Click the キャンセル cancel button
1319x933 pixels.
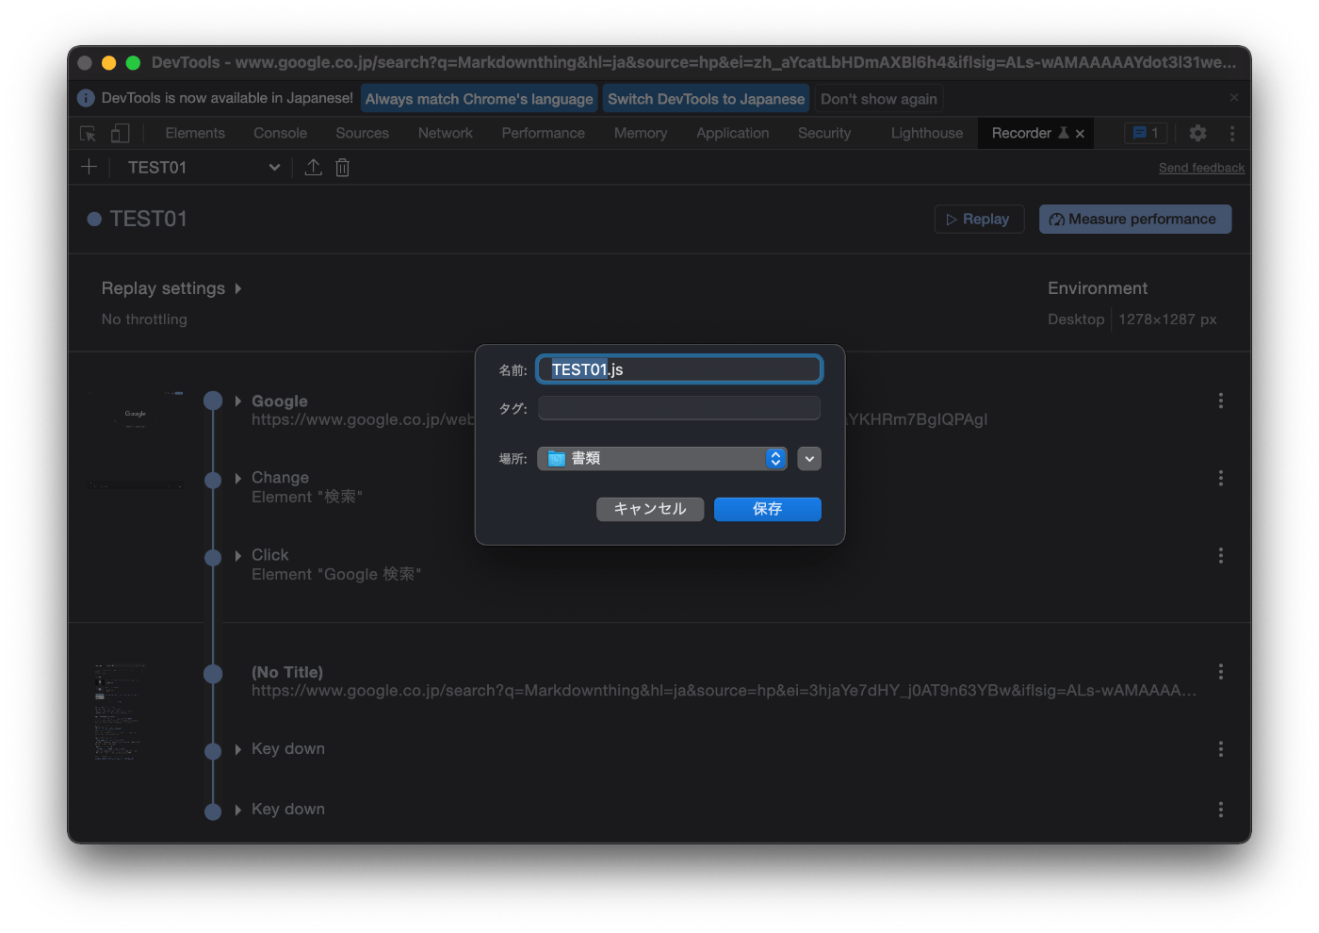click(x=650, y=509)
